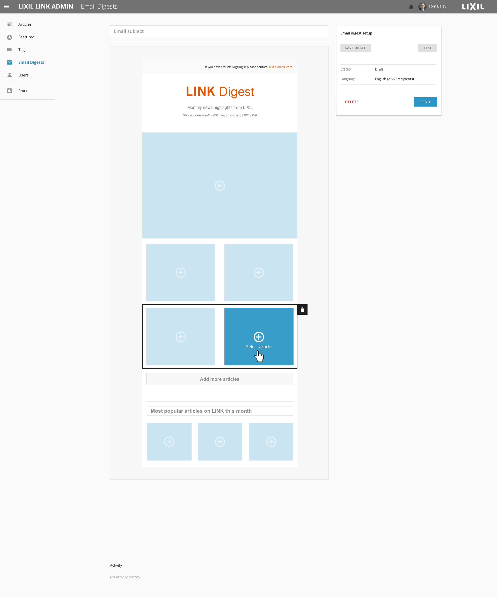Screen dimensions: 497x597
Task: Add second most popular article
Action: pos(220,441)
